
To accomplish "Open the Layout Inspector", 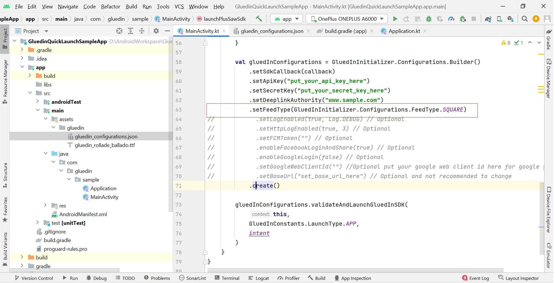I will click(x=519, y=278).
